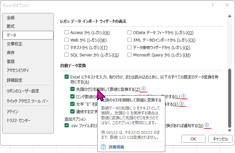
Task: Click the vertical scrollbar thumb
Action: [229, 98]
